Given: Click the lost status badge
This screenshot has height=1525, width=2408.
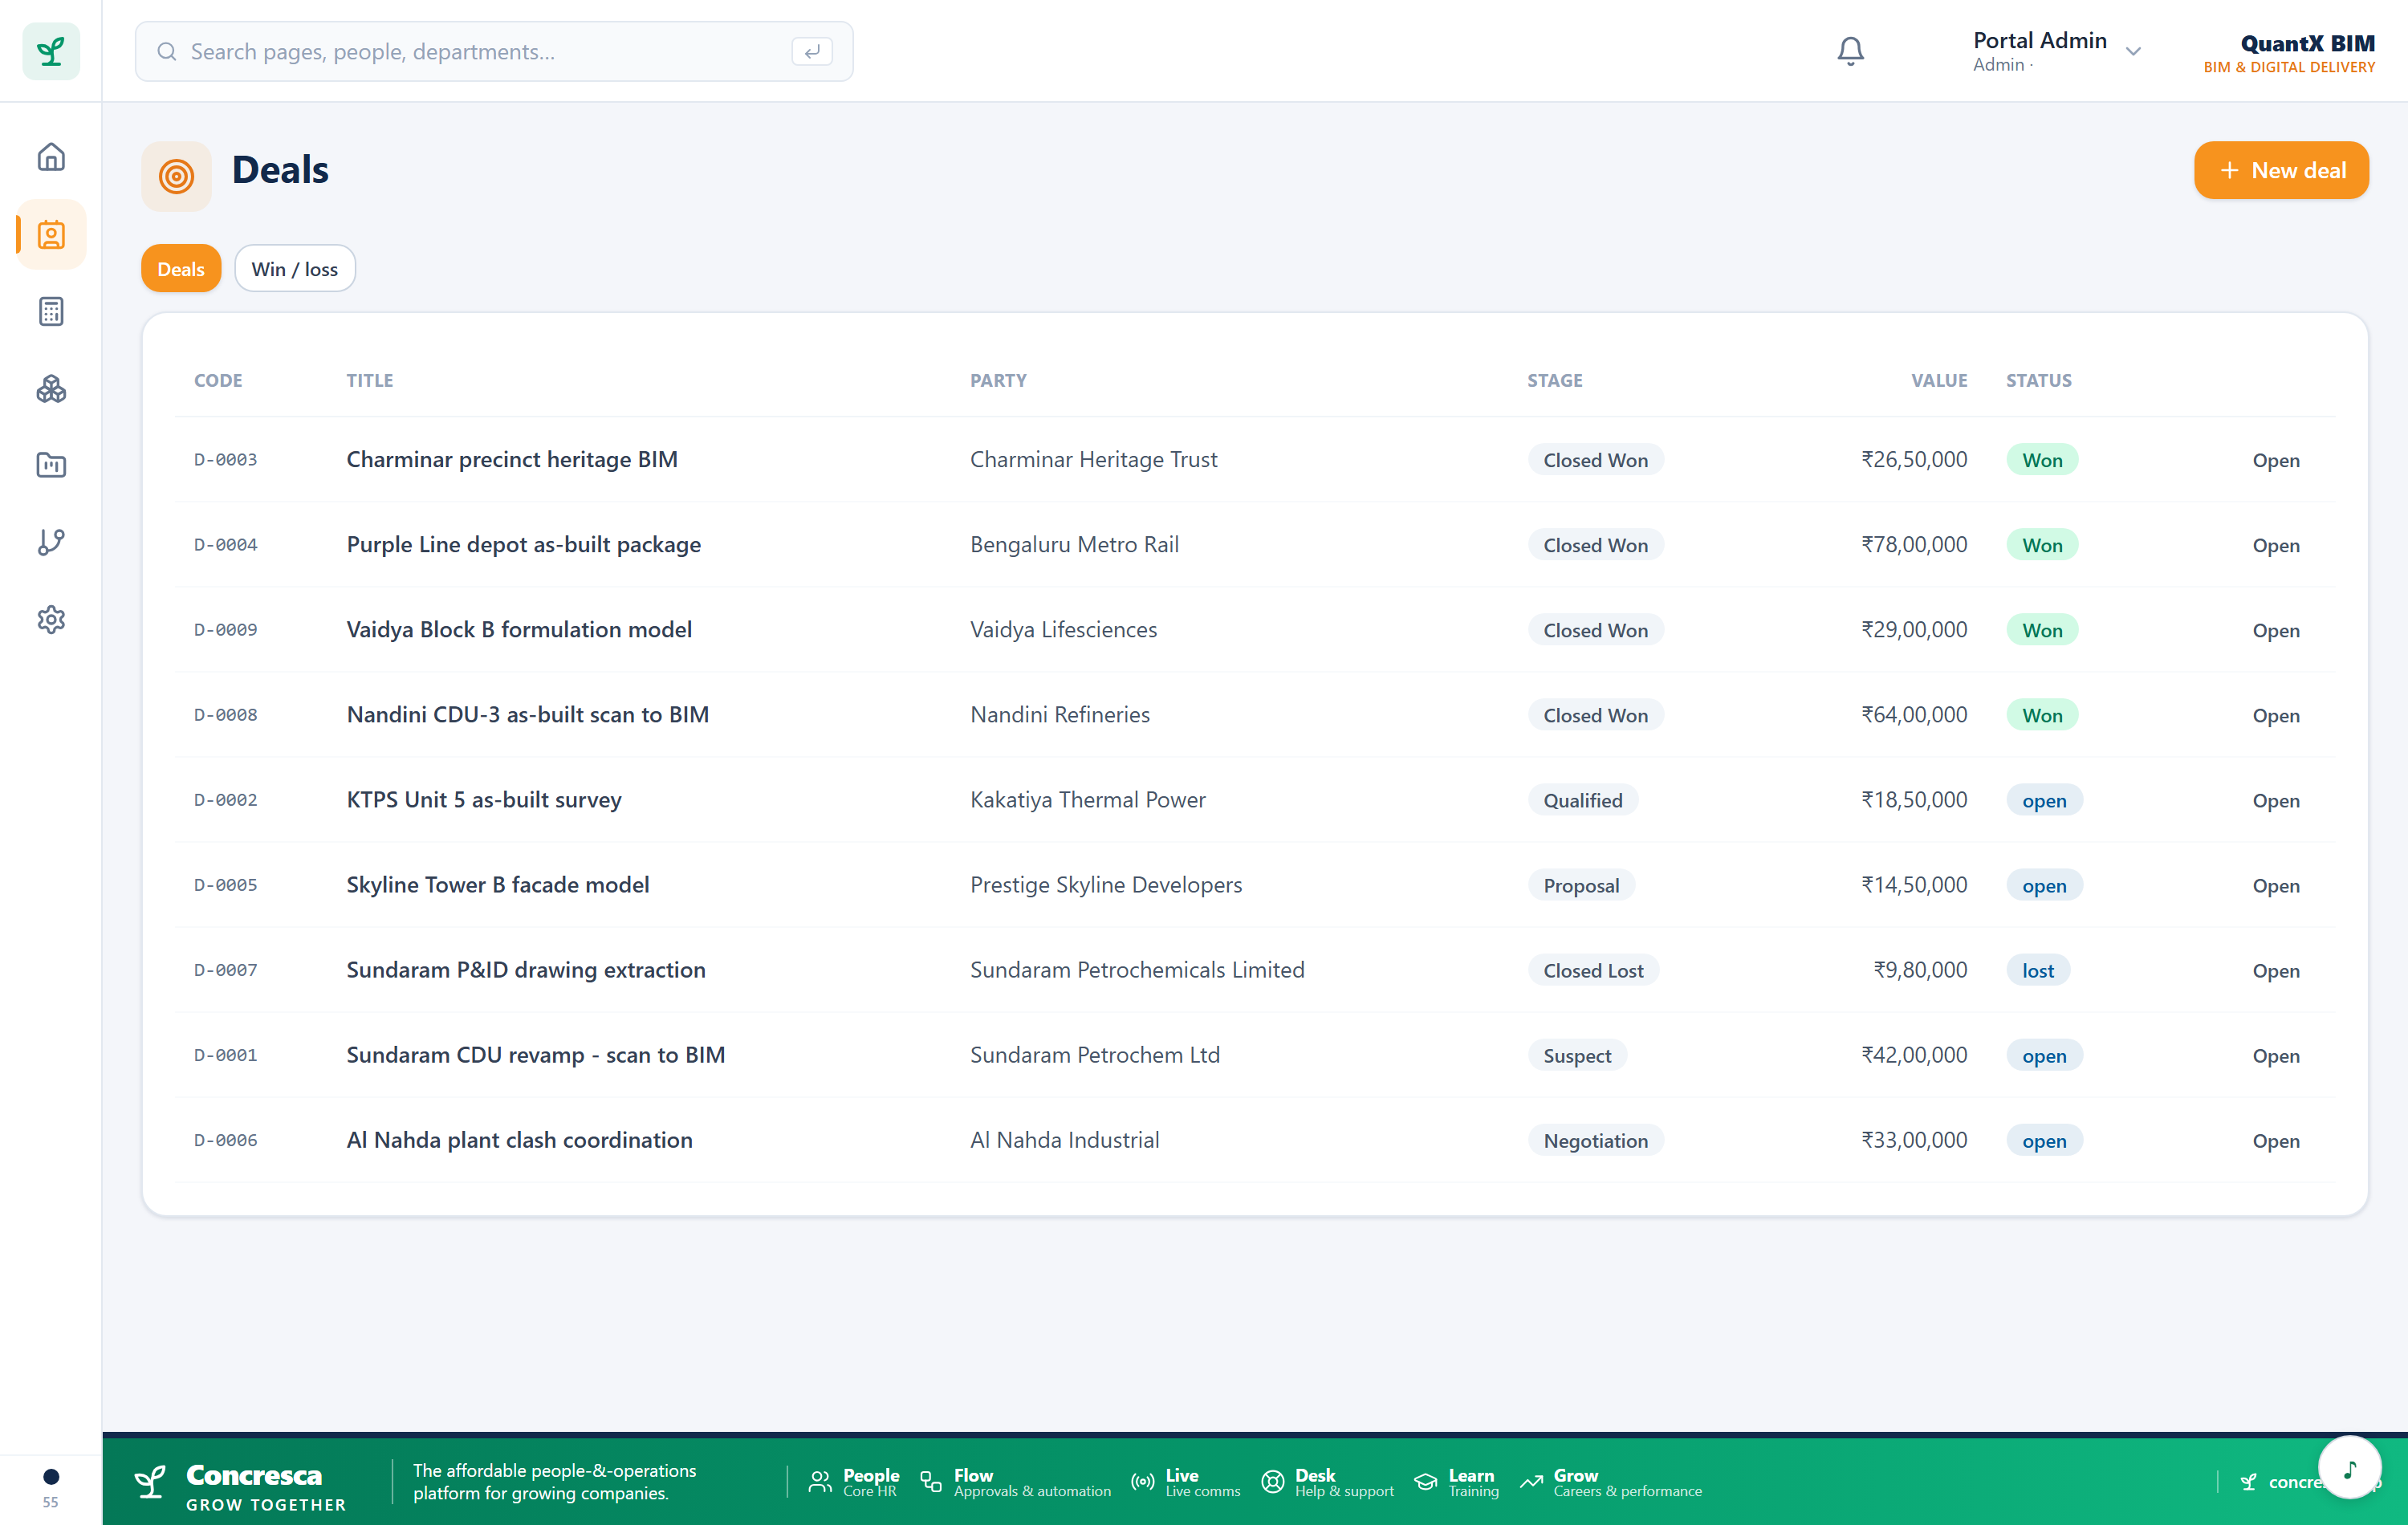Looking at the screenshot, I should [2038, 970].
